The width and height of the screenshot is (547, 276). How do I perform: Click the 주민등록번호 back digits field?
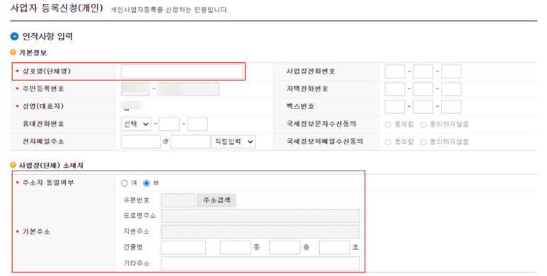(x=188, y=89)
